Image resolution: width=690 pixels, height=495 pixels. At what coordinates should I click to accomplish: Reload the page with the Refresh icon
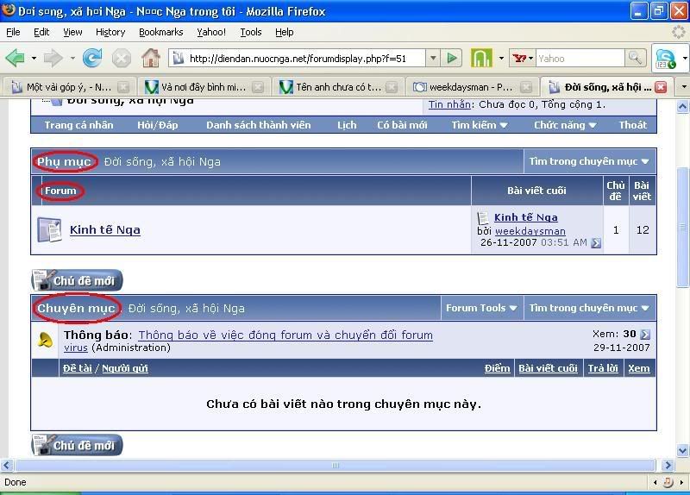92,59
